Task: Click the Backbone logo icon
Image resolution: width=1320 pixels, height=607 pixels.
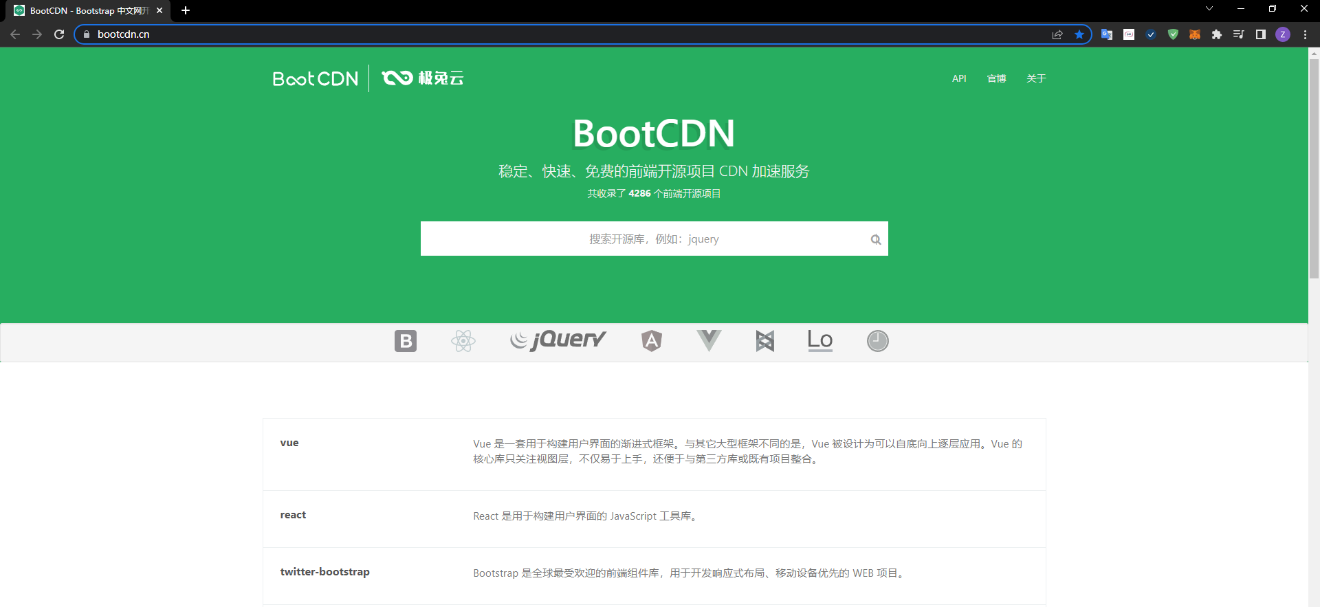Action: pyautogui.click(x=765, y=341)
